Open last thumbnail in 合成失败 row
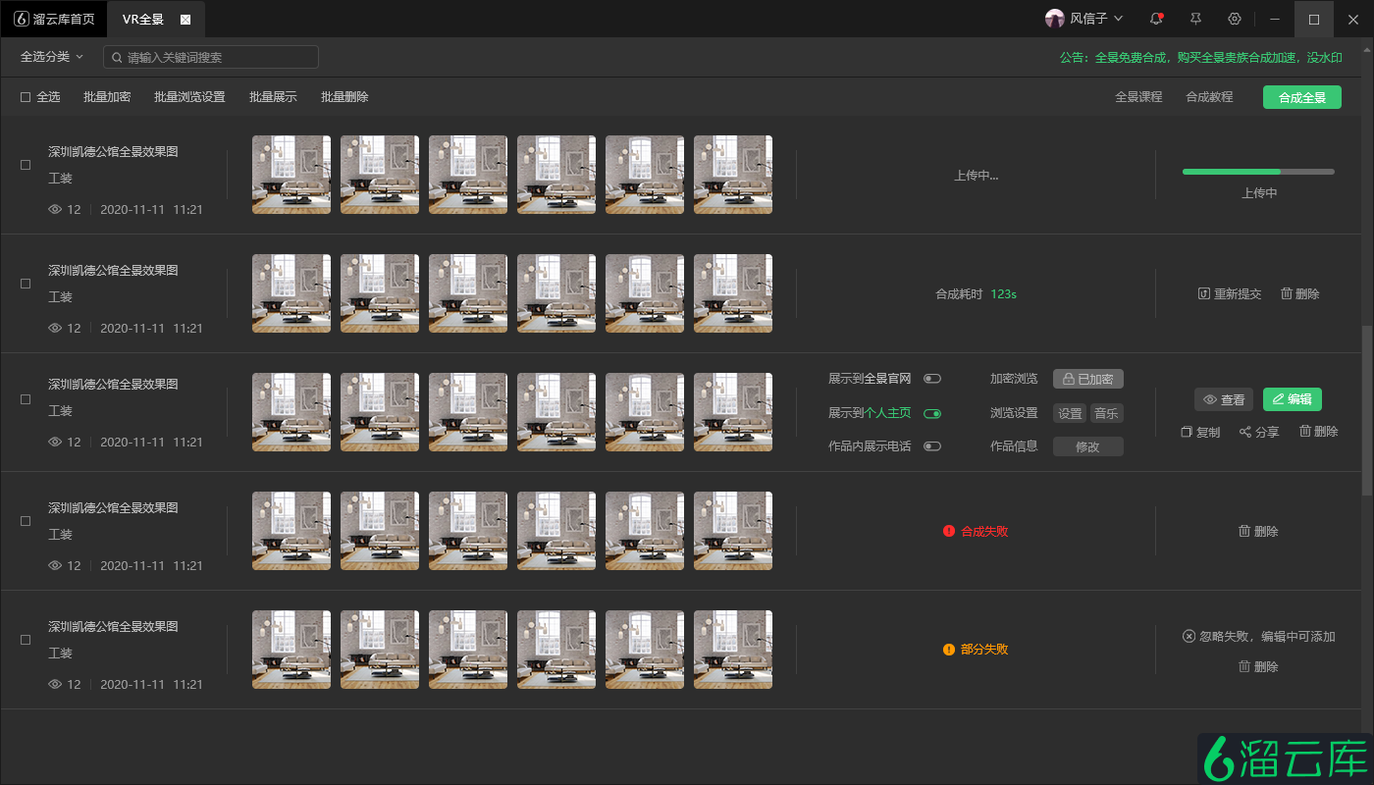This screenshot has height=785, width=1374. point(733,531)
